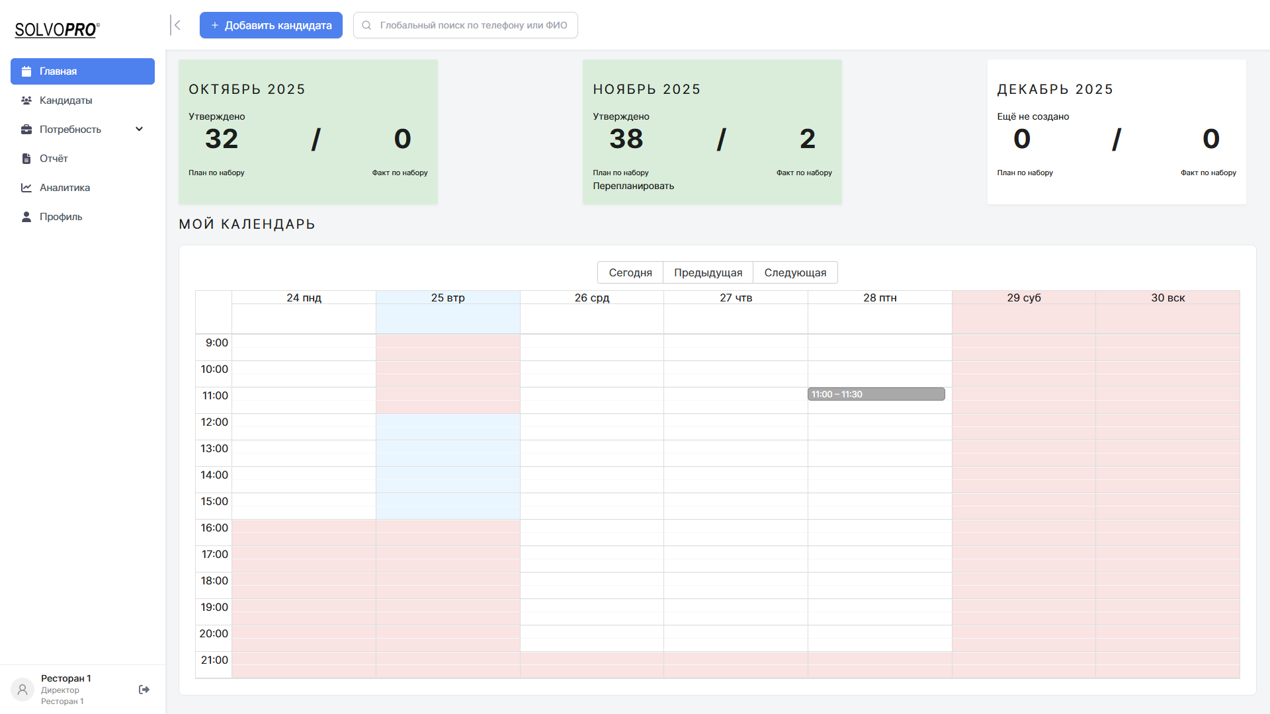Open the Октябрь 2025 plan card
1270x714 pixels.
click(x=308, y=132)
